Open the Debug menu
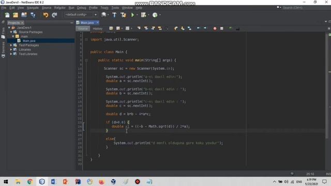Image resolution: width=331 pixels, height=186 pixels. [82, 8]
